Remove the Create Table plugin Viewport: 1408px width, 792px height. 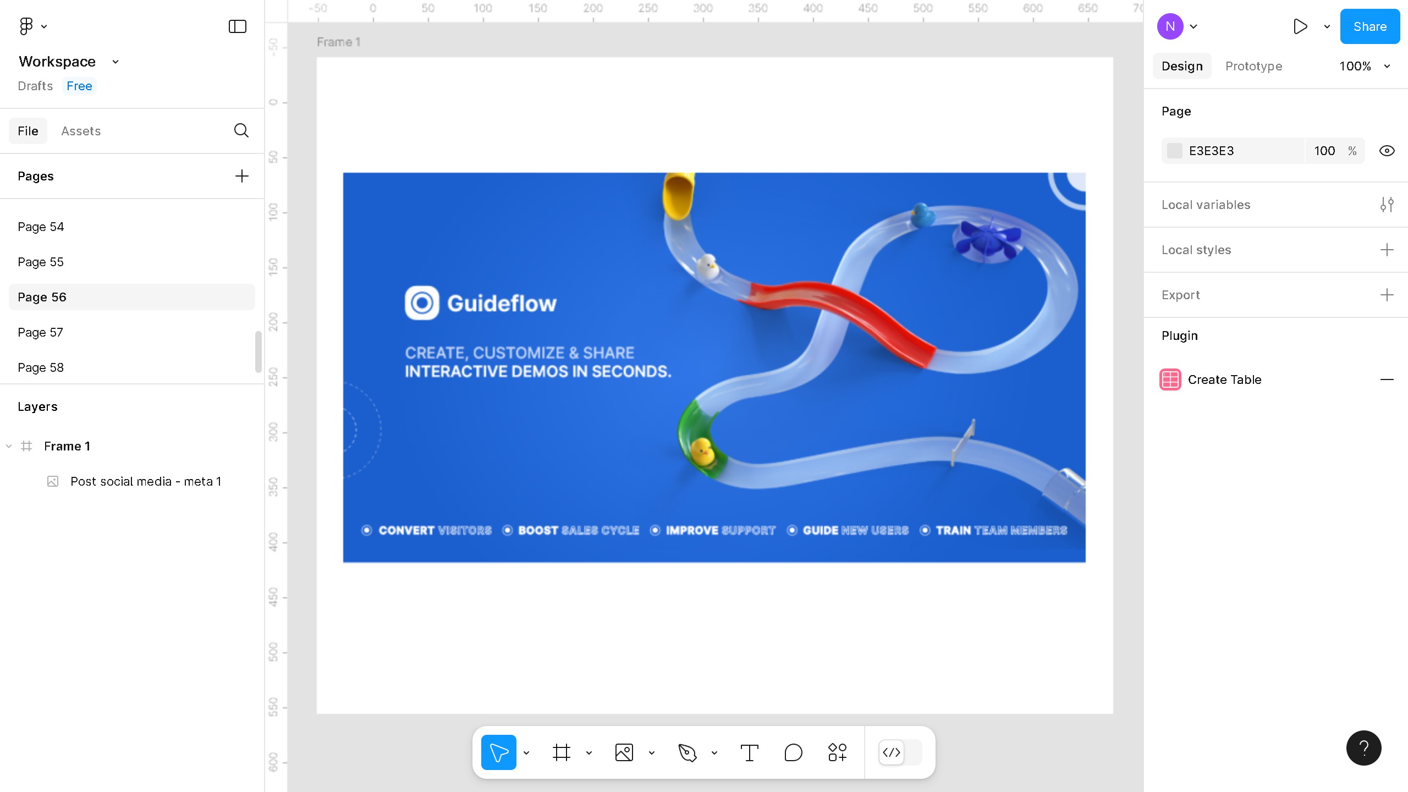pos(1388,380)
